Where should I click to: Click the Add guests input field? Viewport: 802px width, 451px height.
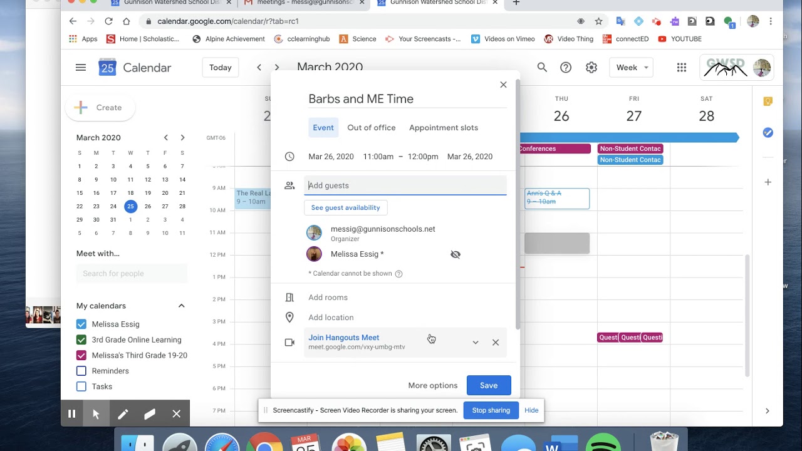(x=405, y=185)
